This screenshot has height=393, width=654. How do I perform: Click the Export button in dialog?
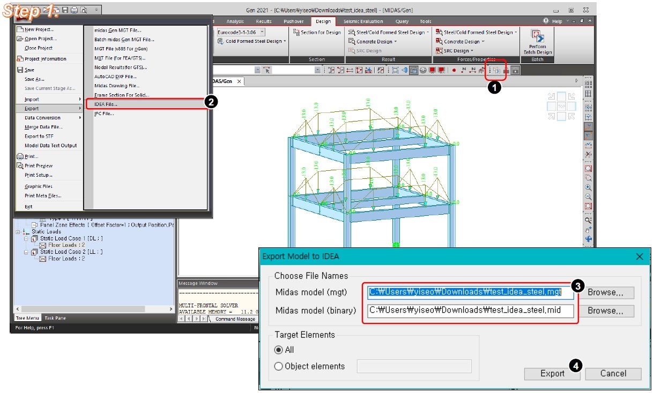coord(552,374)
